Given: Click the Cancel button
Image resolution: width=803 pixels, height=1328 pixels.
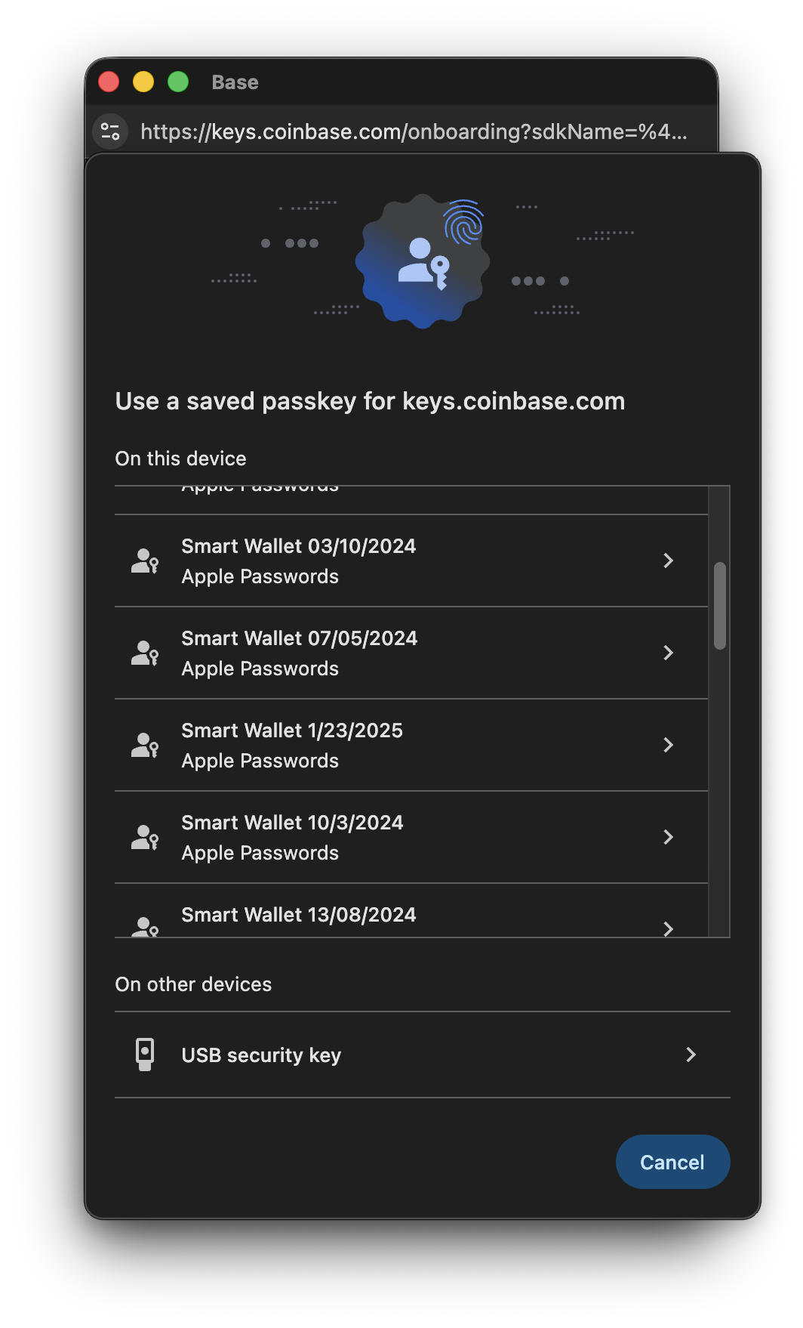Looking at the screenshot, I should point(672,1162).
